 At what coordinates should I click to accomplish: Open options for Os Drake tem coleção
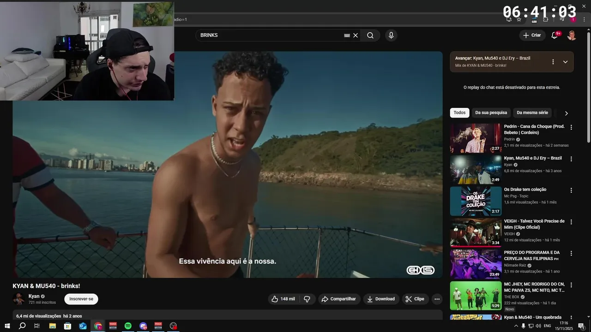pos(571,190)
